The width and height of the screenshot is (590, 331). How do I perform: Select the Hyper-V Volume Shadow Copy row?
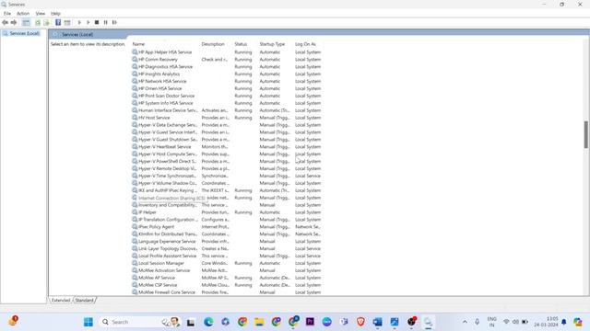[228, 183]
